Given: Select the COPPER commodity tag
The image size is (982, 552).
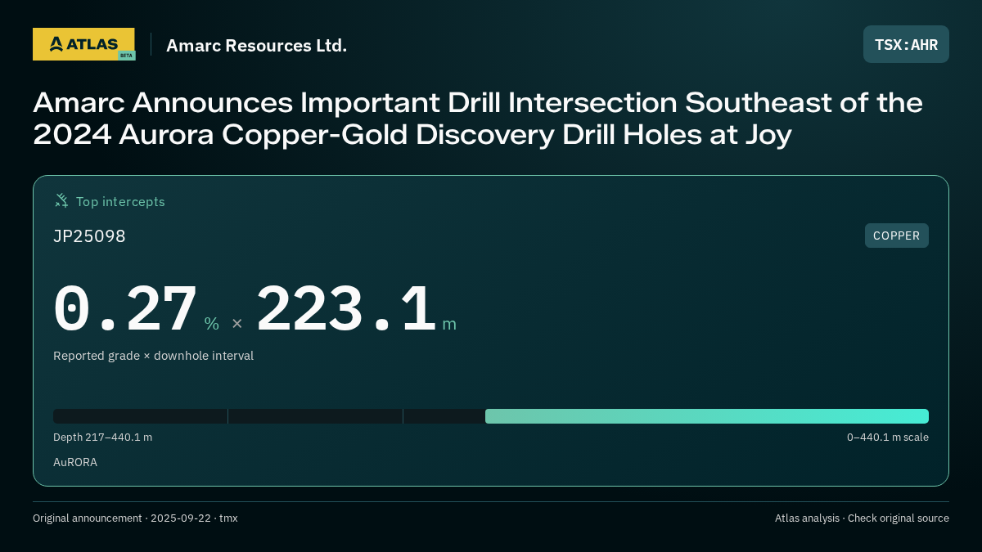Looking at the screenshot, I should tap(896, 236).
